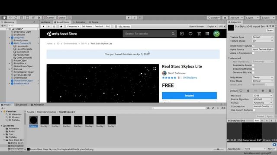
Task: Click the Search for assets field
Action: [x=147, y=34]
